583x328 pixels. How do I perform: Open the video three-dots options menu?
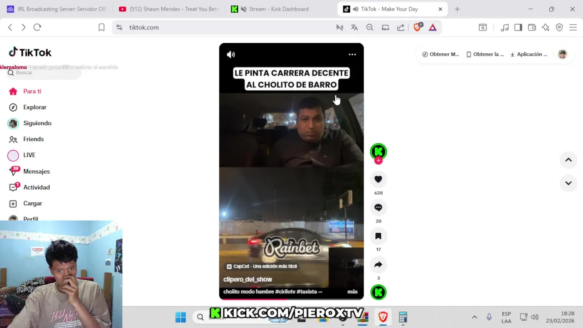click(352, 54)
